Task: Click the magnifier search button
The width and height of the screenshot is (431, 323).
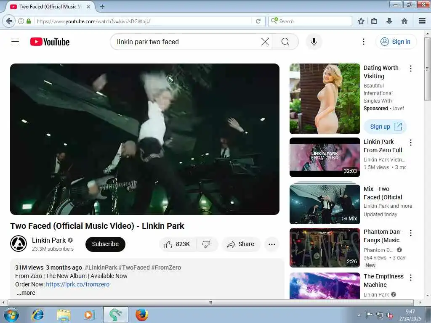Action: coord(285,42)
